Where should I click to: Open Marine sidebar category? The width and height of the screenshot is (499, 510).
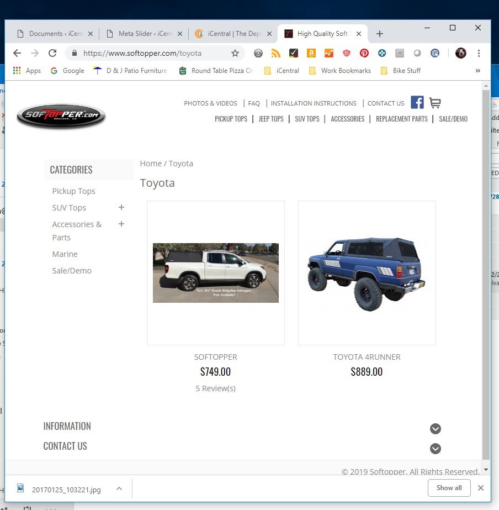point(65,254)
